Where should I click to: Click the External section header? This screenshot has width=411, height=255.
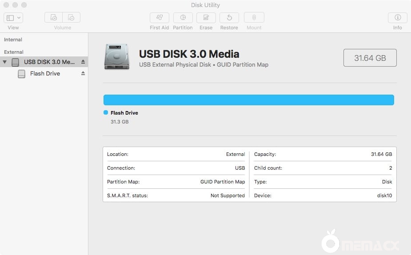(14, 52)
